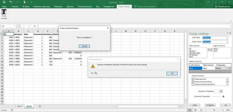This screenshot has width=233, height=112.
Task: Increase Number of Matches with the up arrow
Action: click(222, 91)
